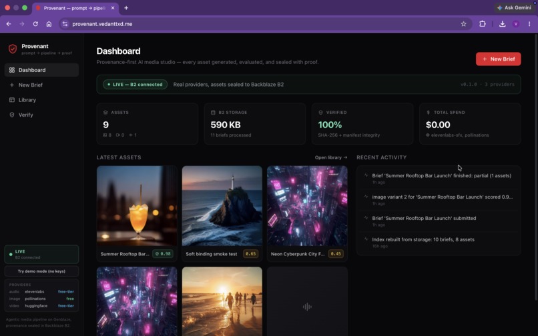This screenshot has height=336, width=538.
Task: Open the browser extensions puzzle icon
Action: [483, 24]
